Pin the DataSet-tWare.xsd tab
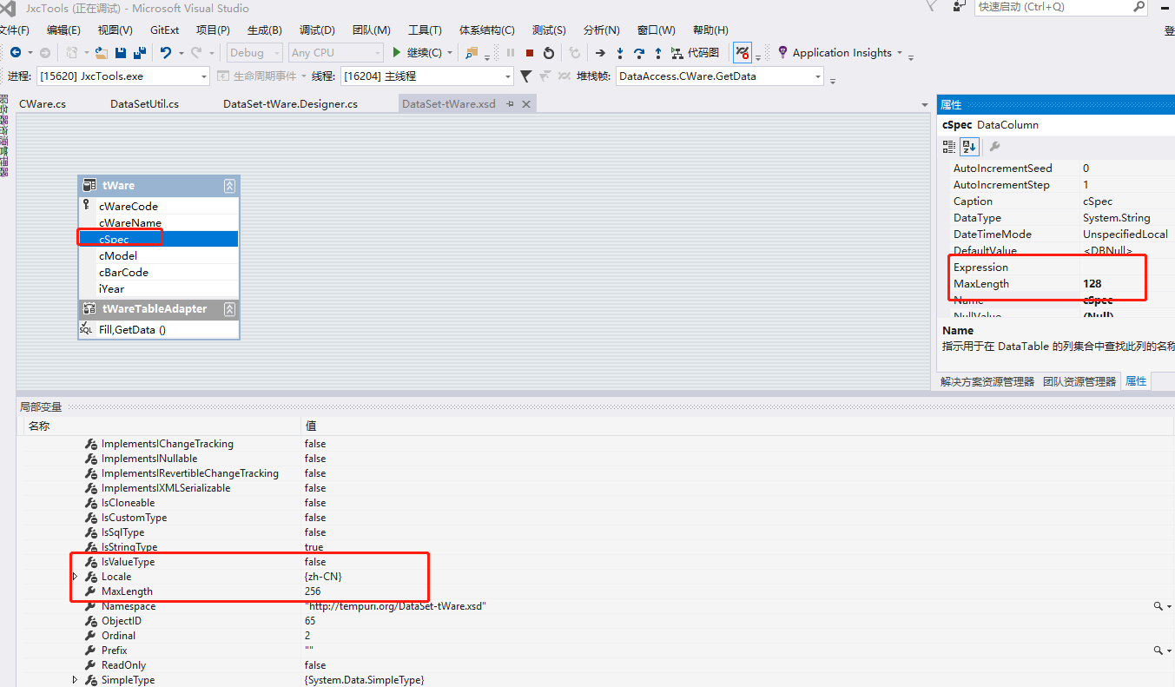 (511, 104)
